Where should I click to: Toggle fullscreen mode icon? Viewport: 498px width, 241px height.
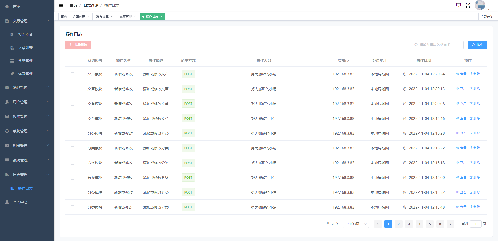coord(468,5)
